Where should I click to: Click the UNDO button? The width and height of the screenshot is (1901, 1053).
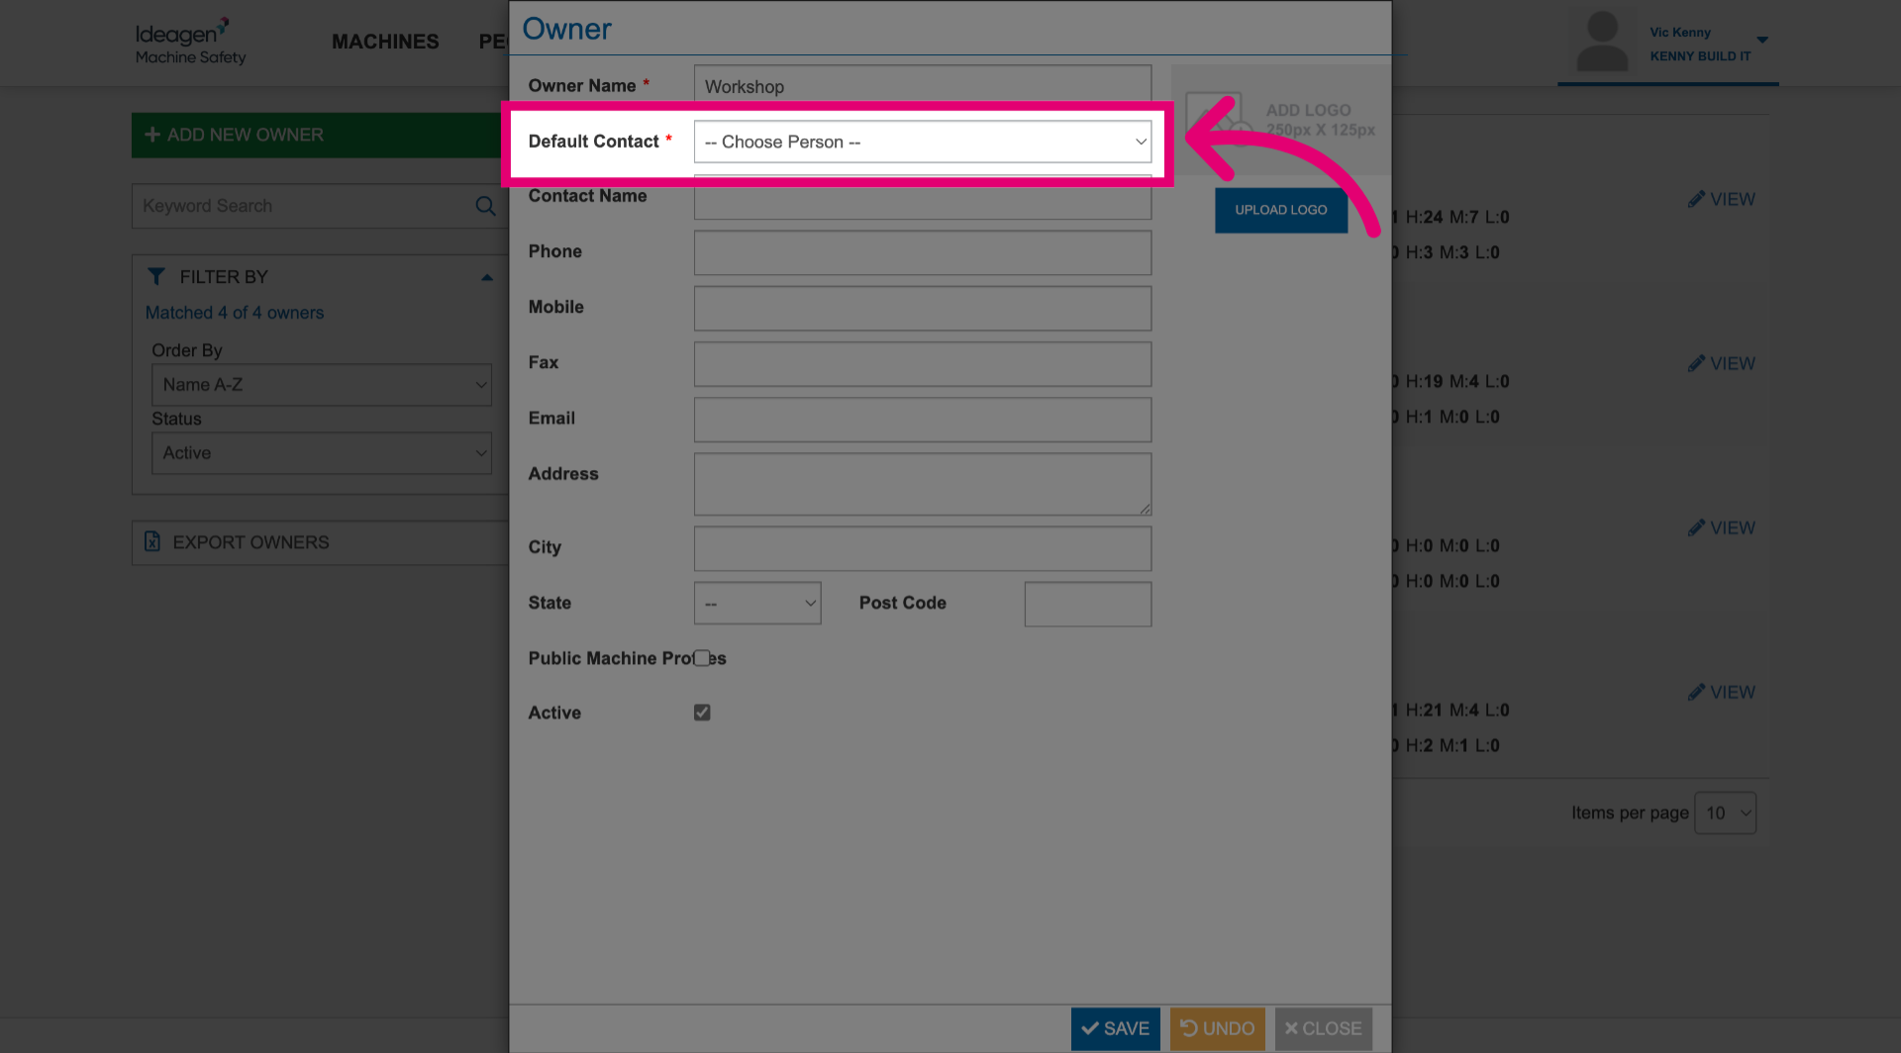[x=1217, y=1028]
